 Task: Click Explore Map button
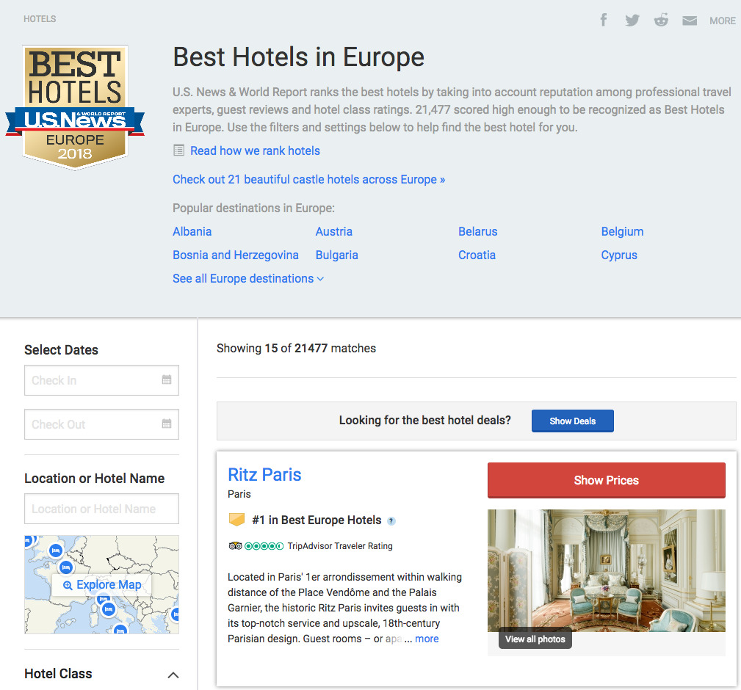[x=101, y=585]
